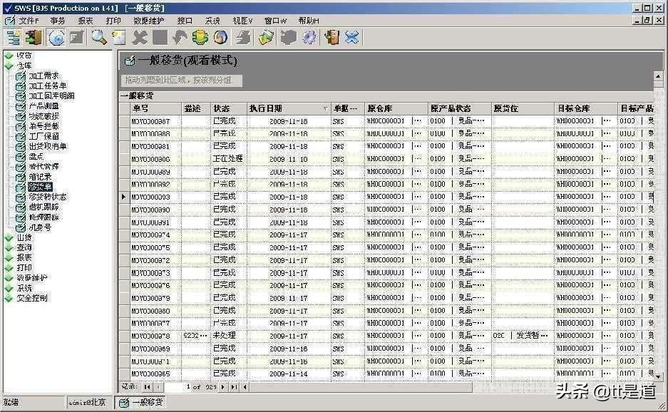The image size is (668, 412).
Task: Open the sort dropdown on 执行日期 column
Action: [x=326, y=109]
